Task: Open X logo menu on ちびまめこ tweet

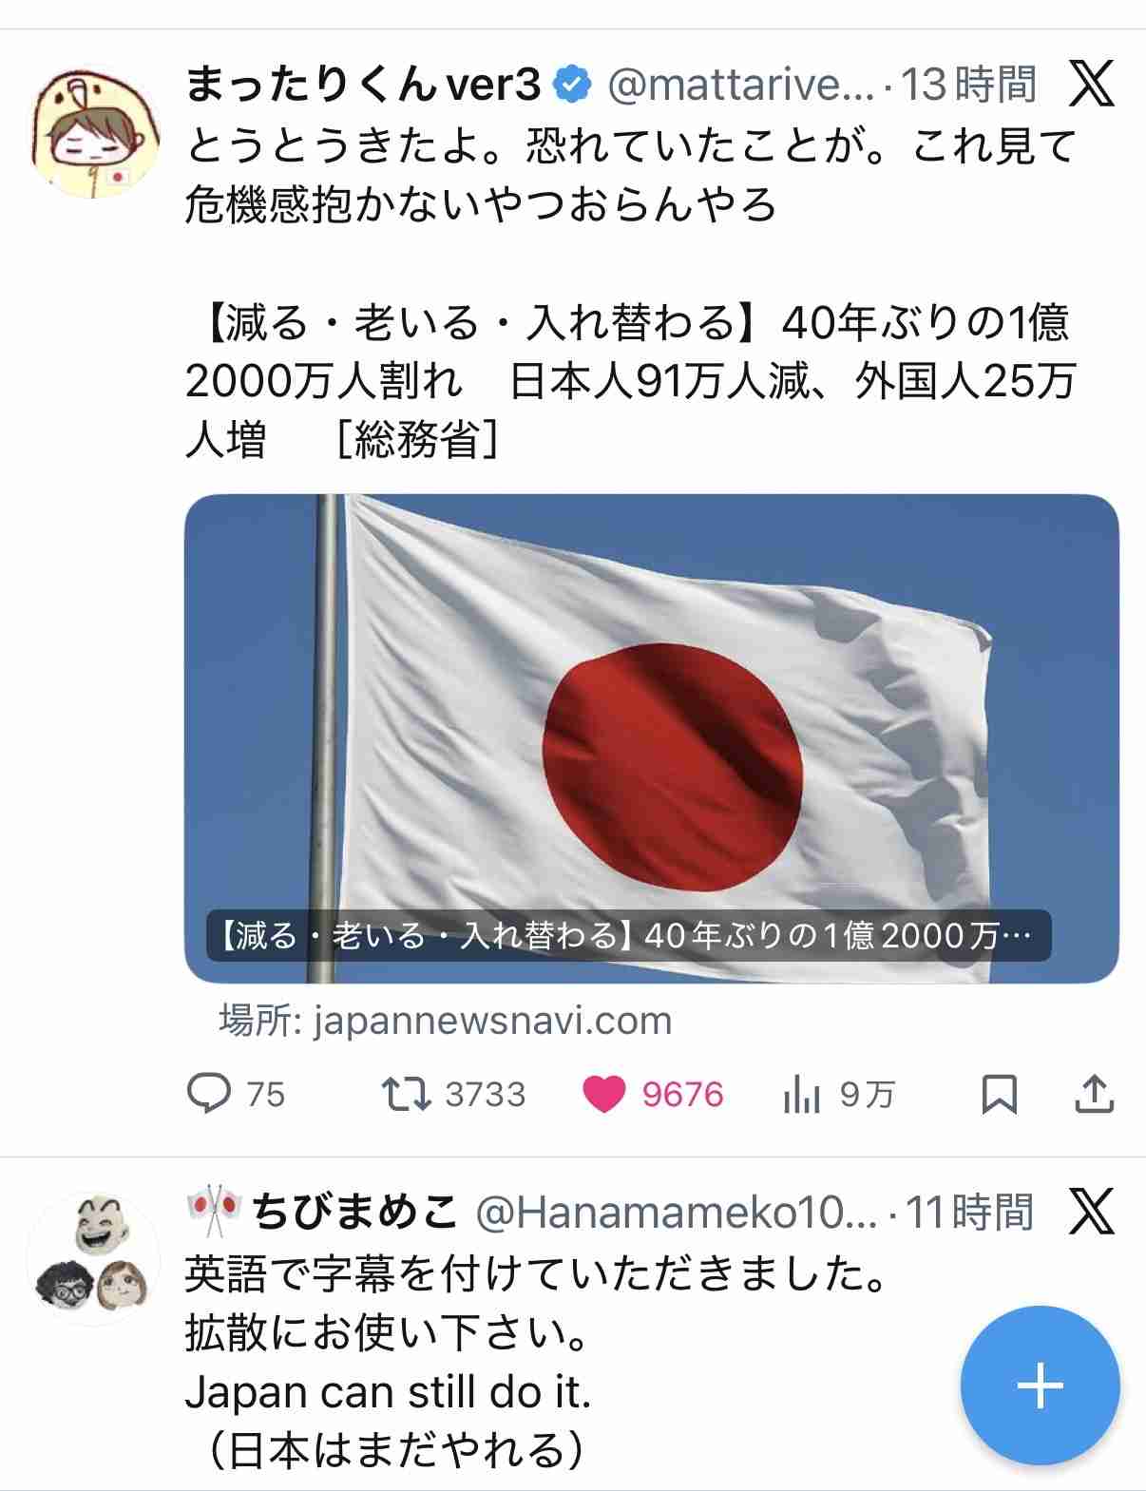Action: point(1091,1212)
